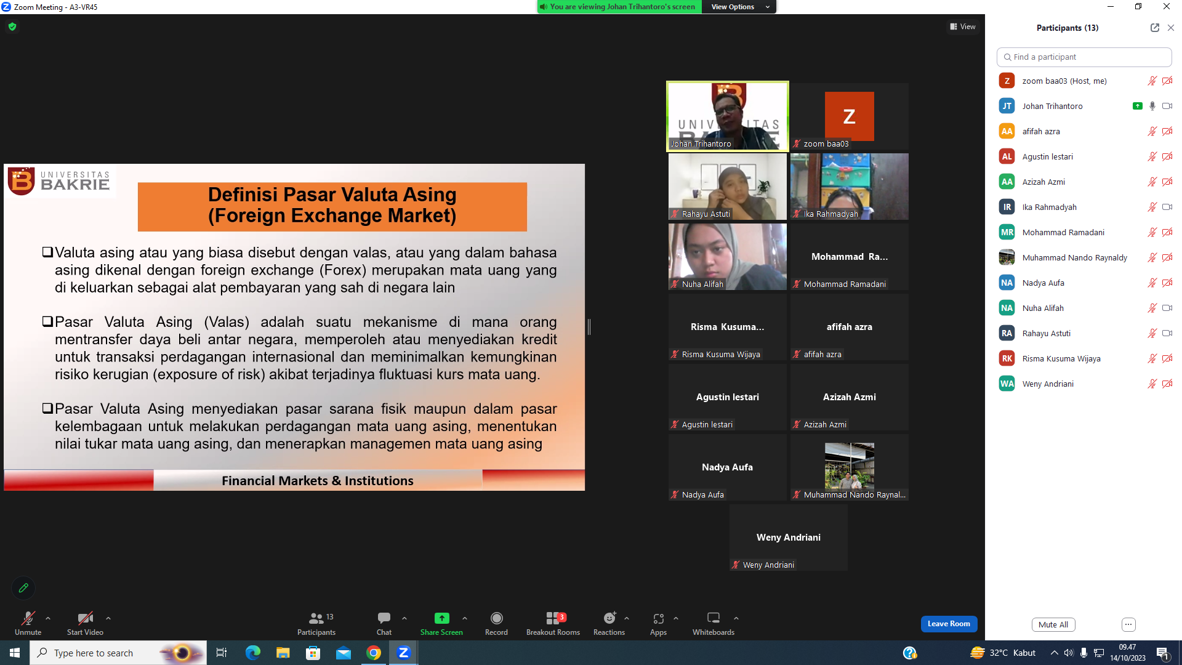Screen dimensions: 1182x665
Task: Click the green encryption shield icon
Action: tap(12, 26)
